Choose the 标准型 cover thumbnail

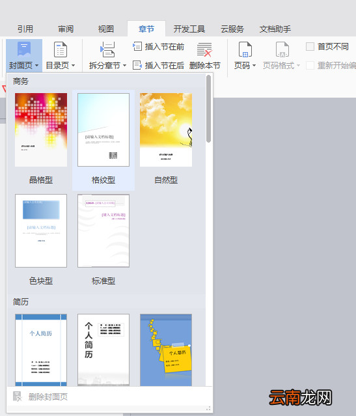(103, 230)
